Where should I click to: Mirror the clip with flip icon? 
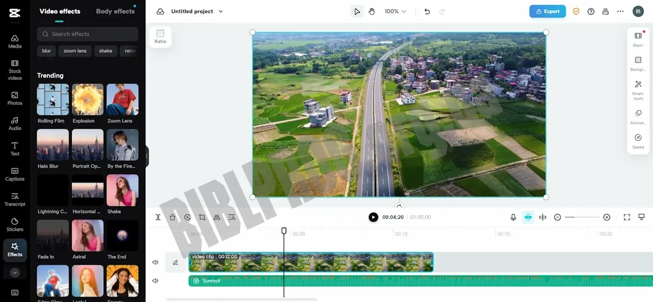(x=217, y=217)
